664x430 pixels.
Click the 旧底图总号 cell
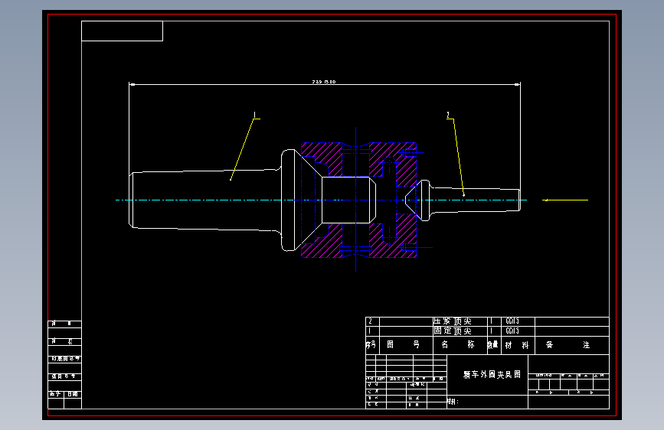pyautogui.click(x=65, y=359)
